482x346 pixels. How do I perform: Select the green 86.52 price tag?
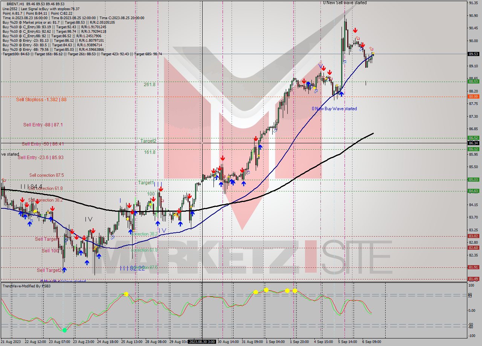coord(473,138)
